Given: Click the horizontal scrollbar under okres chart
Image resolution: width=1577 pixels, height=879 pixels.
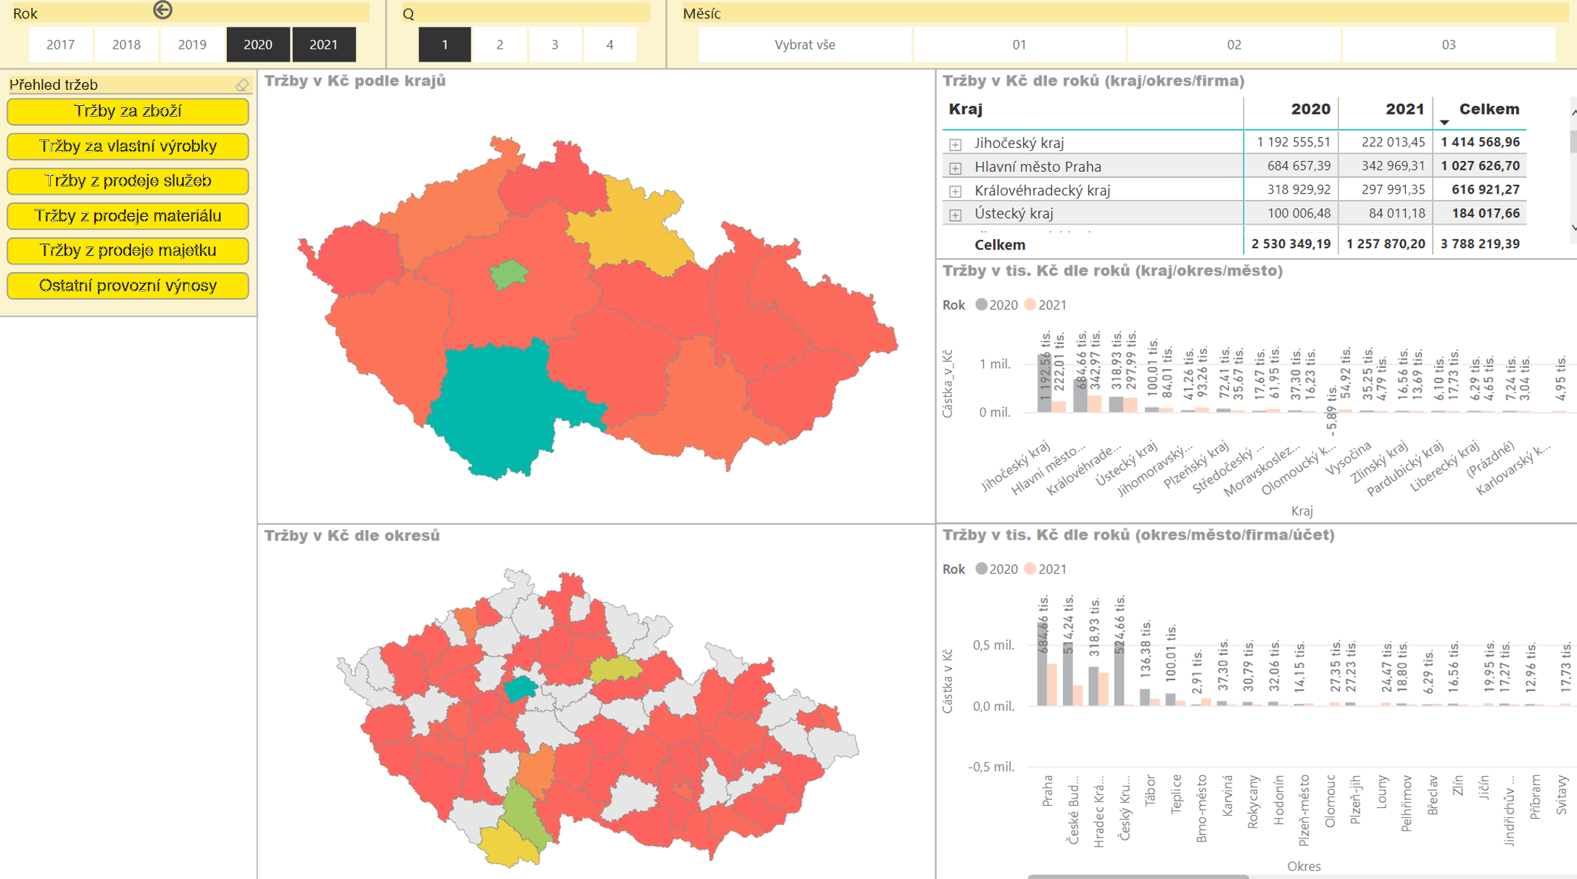Looking at the screenshot, I should pos(1137,876).
